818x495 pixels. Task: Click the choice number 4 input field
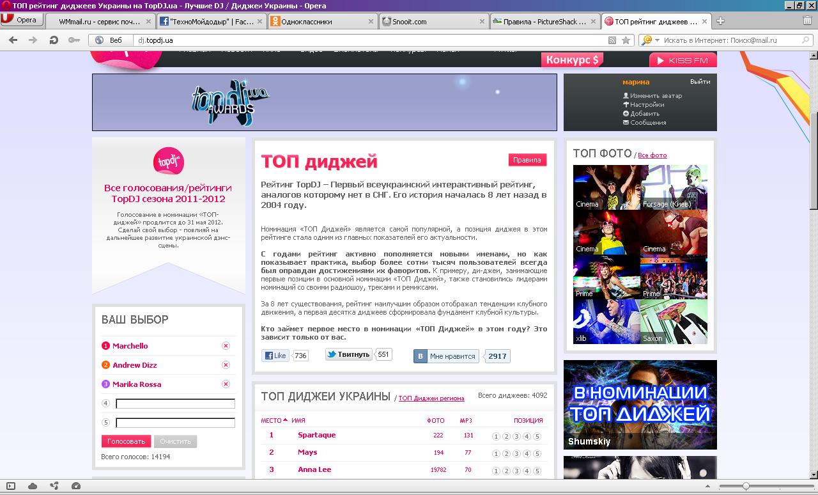pos(175,404)
